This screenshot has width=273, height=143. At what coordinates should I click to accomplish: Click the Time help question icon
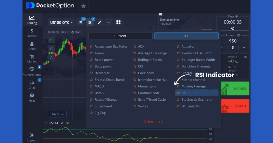click(236, 16)
